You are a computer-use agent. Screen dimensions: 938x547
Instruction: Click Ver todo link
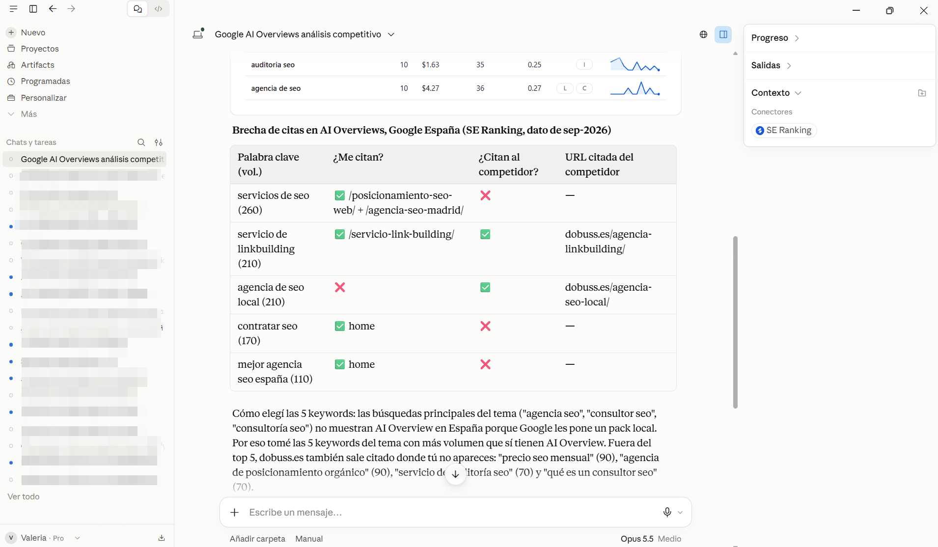coord(24,496)
